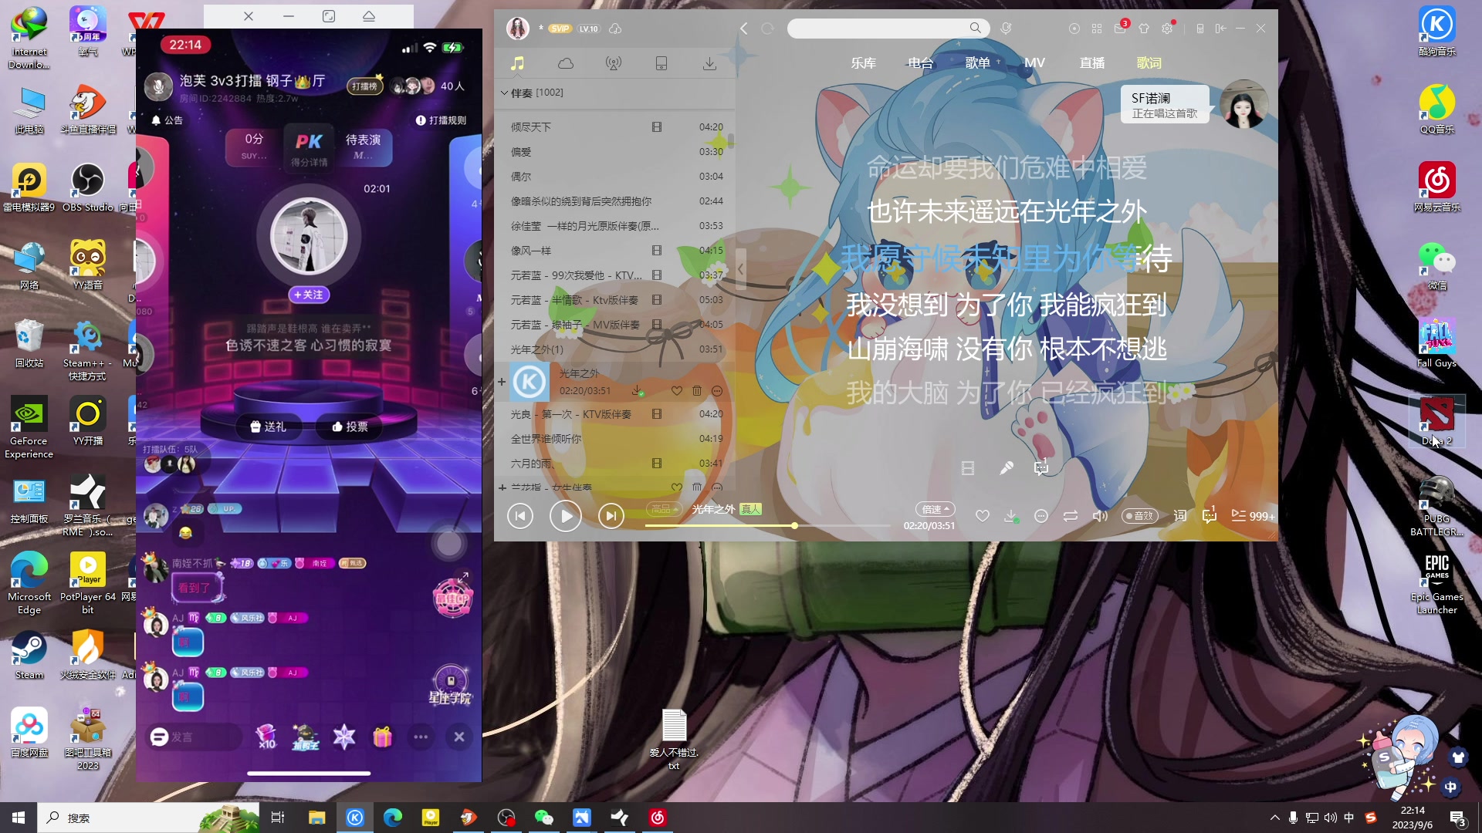Switch to the 歌单 tab
This screenshot has height=833, width=1482.
tap(977, 63)
